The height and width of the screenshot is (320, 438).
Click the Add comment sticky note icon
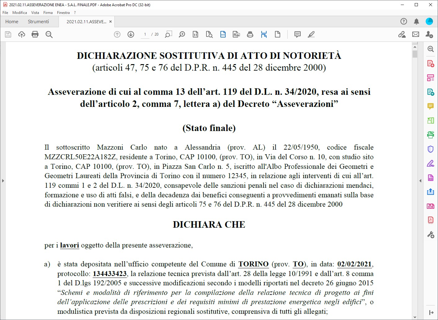(297, 34)
